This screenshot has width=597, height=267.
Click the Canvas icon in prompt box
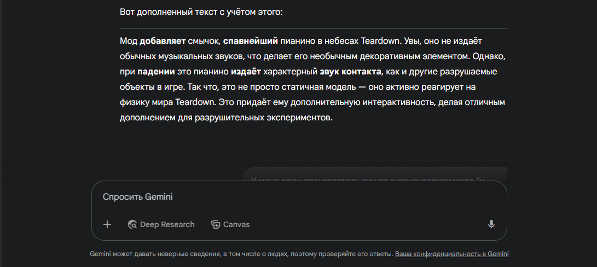(x=216, y=224)
